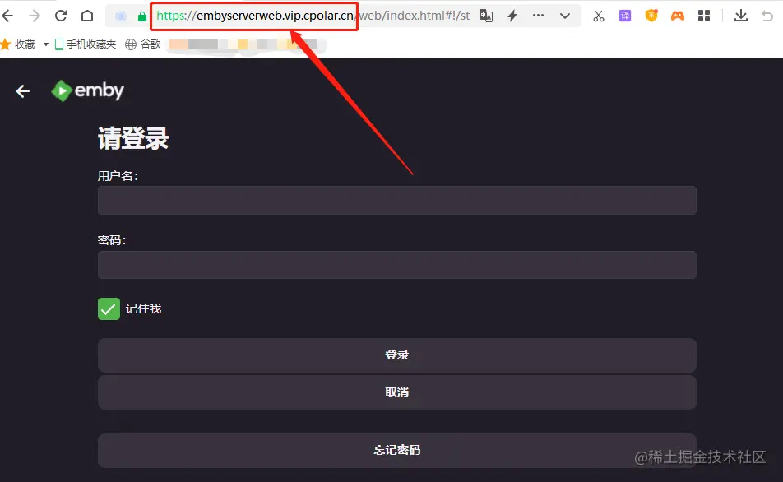Open the four-squares apps grid icon

[x=704, y=16]
